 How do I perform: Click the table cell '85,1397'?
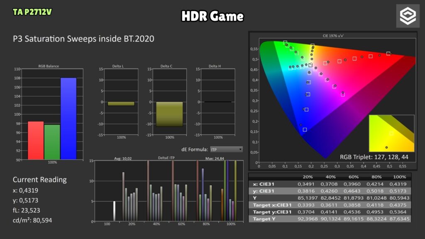tap(308, 198)
